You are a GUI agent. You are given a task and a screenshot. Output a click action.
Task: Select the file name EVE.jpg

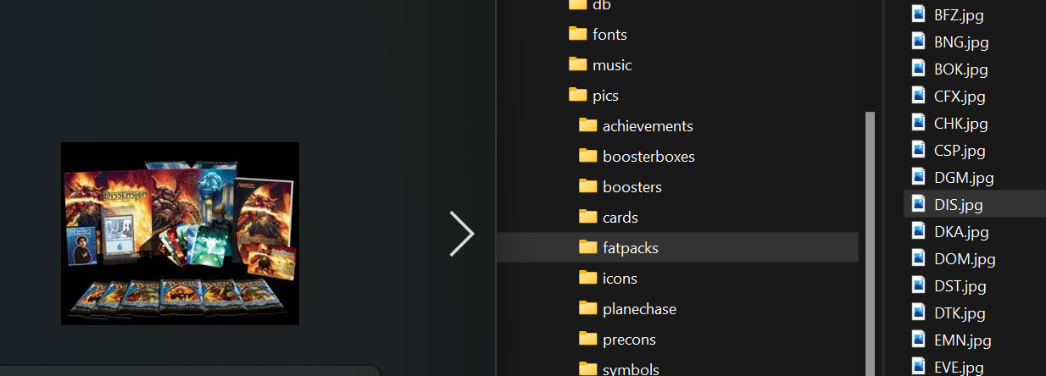tap(959, 367)
